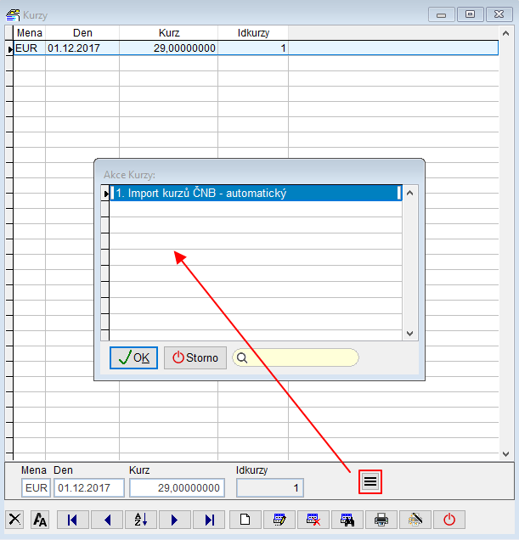This screenshot has height=540, width=519.
Task: Click the red power icon in toolbar
Action: click(x=449, y=520)
